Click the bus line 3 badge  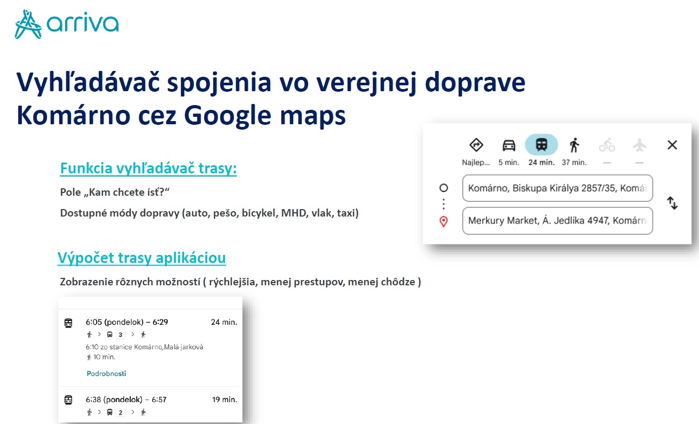point(120,335)
